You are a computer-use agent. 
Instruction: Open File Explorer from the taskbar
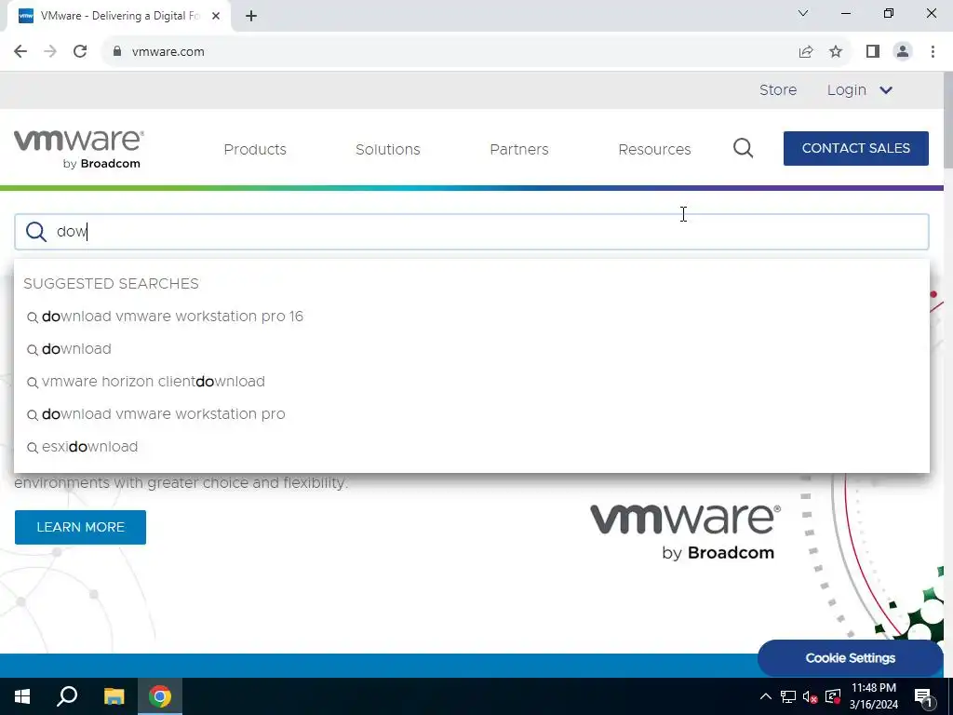click(x=114, y=696)
